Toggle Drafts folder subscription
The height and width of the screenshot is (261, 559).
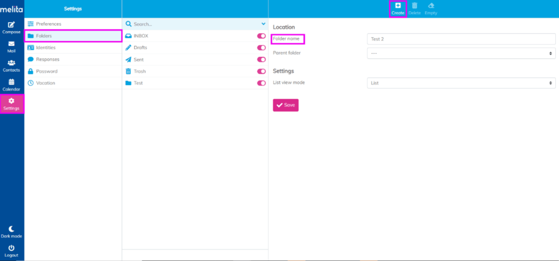261,48
